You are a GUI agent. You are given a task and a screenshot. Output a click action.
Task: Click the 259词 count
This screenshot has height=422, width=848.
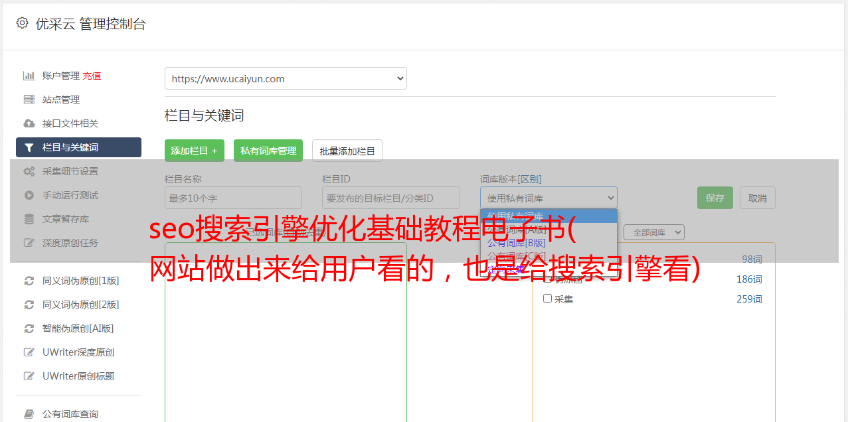749,299
